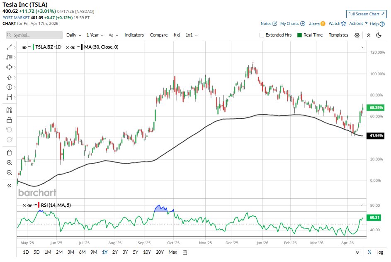Open the Indicators menu

point(134,35)
